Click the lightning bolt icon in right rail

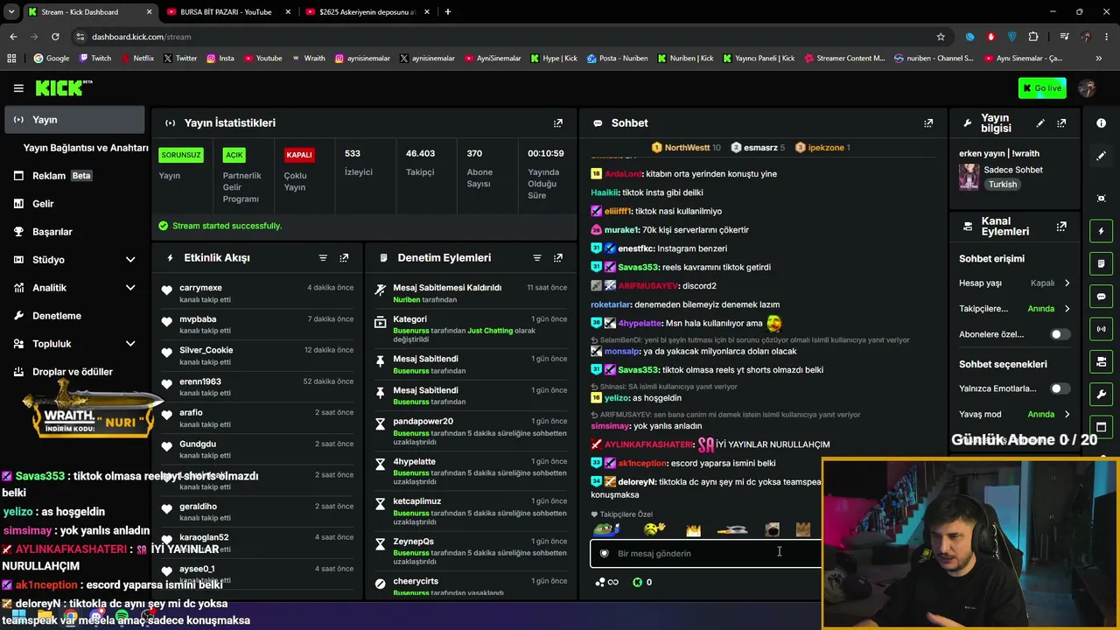click(1101, 231)
